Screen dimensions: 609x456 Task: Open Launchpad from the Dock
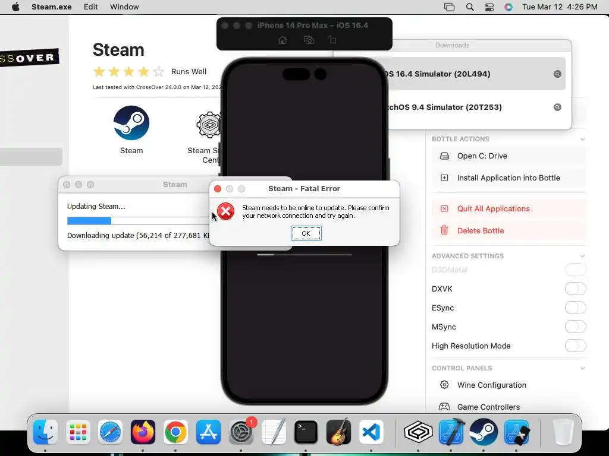tap(78, 432)
